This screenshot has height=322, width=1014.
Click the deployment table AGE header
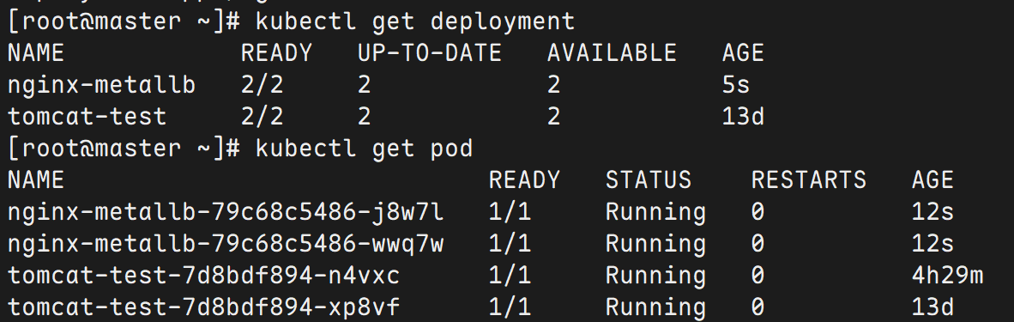[743, 53]
